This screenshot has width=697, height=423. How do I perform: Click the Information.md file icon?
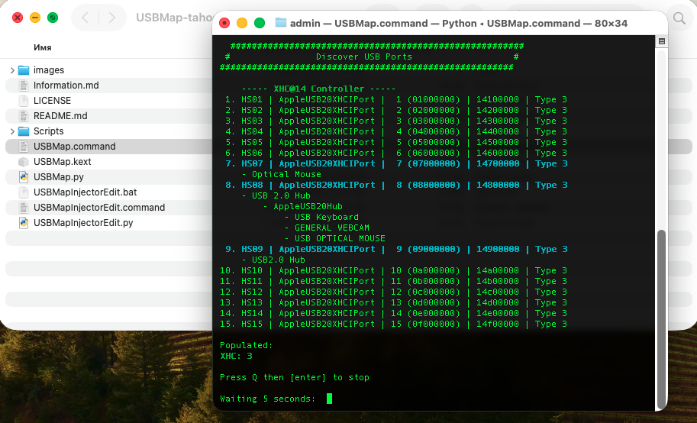(24, 86)
